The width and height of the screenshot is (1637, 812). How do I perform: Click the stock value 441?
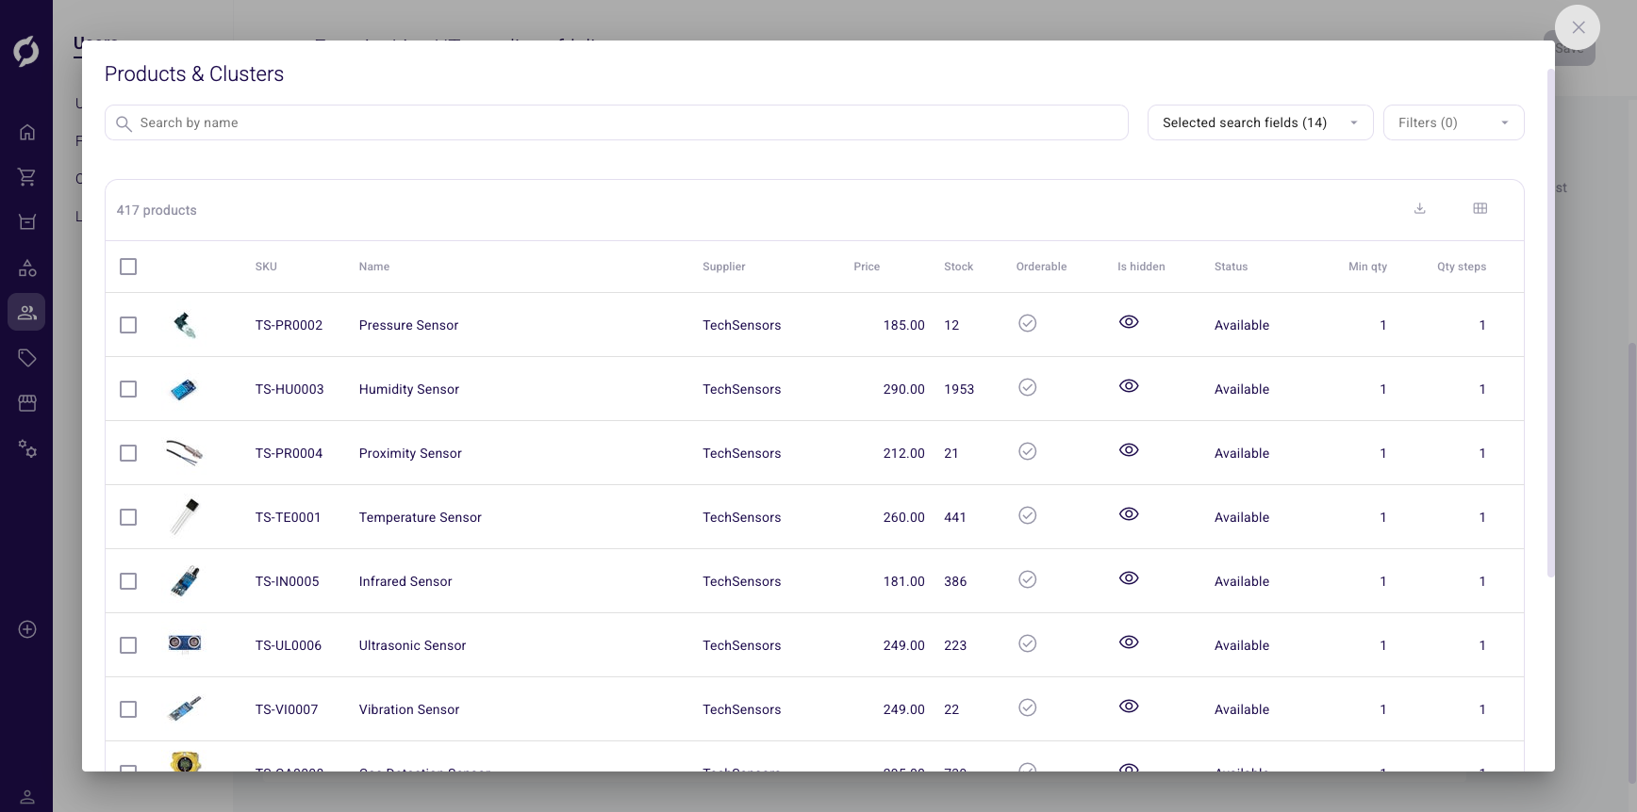(955, 517)
